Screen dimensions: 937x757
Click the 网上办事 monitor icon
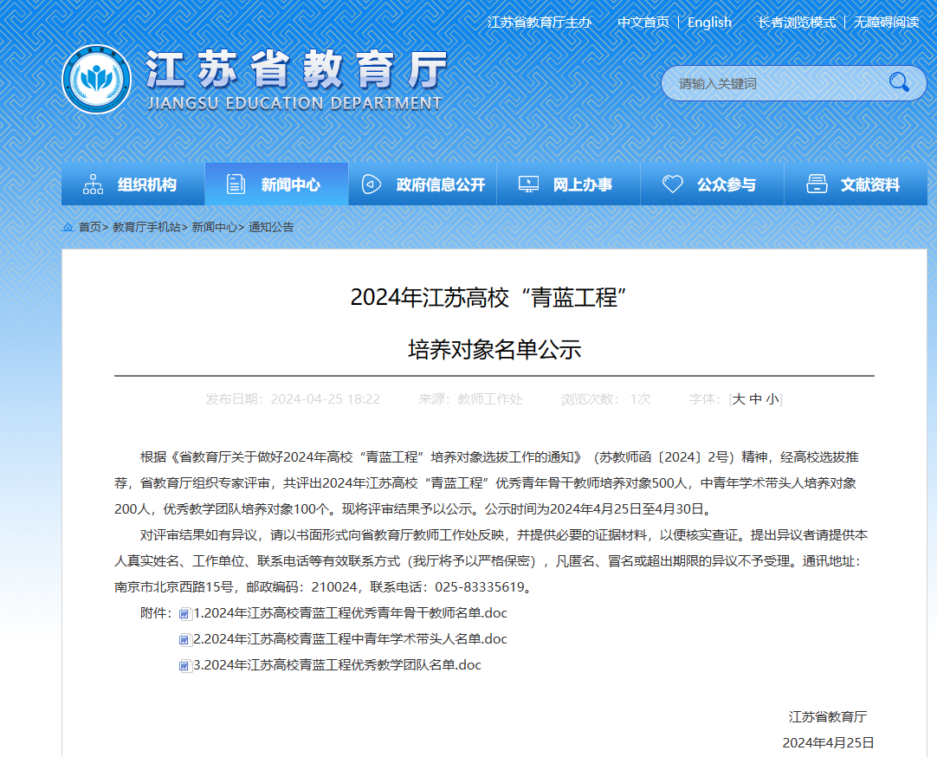528,184
